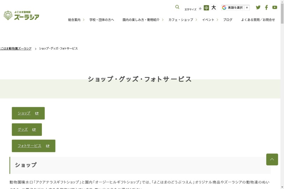Open the Facebook icon link

(x=266, y=7)
